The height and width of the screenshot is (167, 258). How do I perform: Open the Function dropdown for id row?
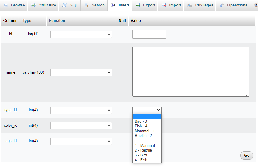point(81,34)
